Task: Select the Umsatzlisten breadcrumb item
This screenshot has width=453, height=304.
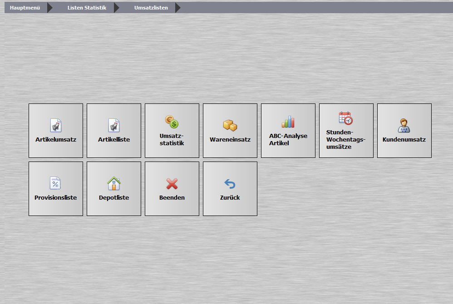Action: [151, 8]
